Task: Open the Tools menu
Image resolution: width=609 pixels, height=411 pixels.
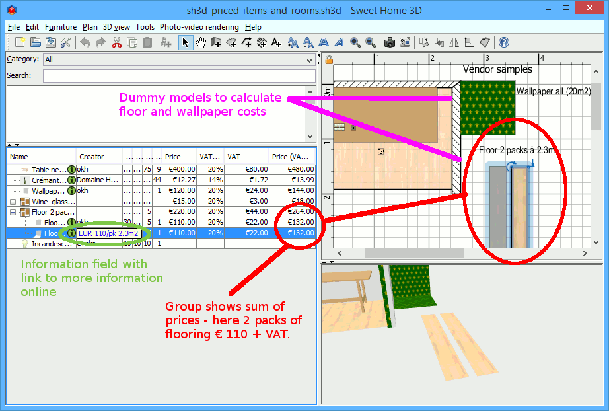Action: 145,27
